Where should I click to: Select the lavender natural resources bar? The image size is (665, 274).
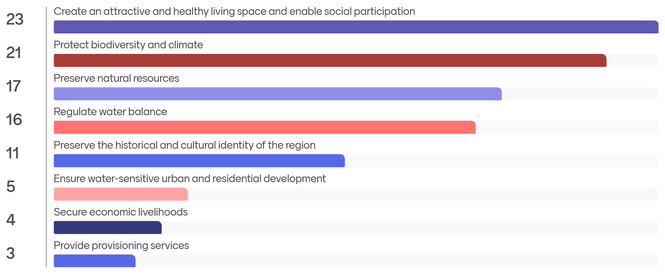click(278, 94)
